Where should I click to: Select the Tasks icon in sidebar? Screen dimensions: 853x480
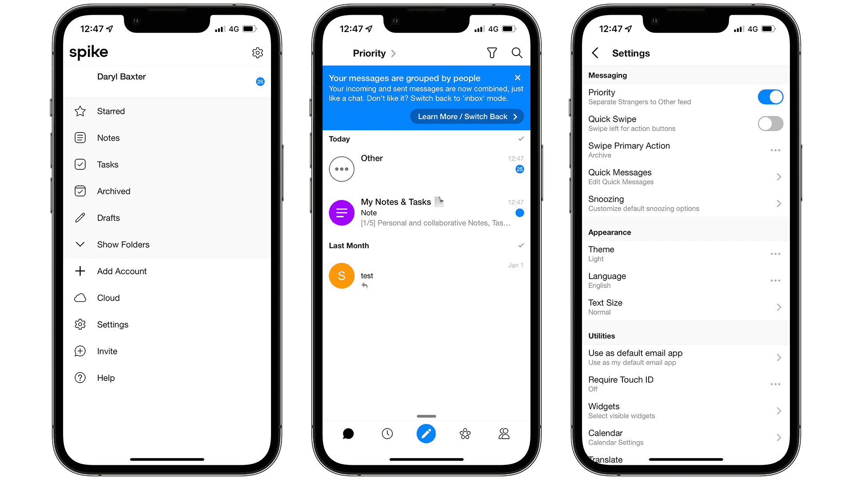[x=80, y=164]
